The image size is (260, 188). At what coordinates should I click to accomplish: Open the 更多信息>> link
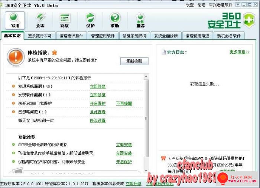(240, 52)
